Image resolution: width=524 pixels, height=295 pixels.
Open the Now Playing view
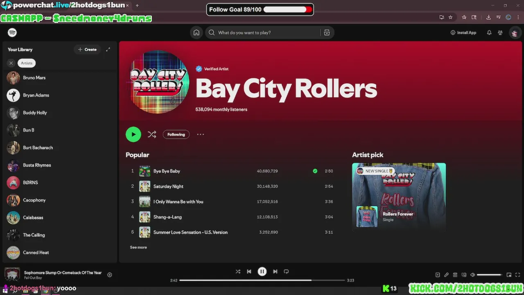pos(438,275)
